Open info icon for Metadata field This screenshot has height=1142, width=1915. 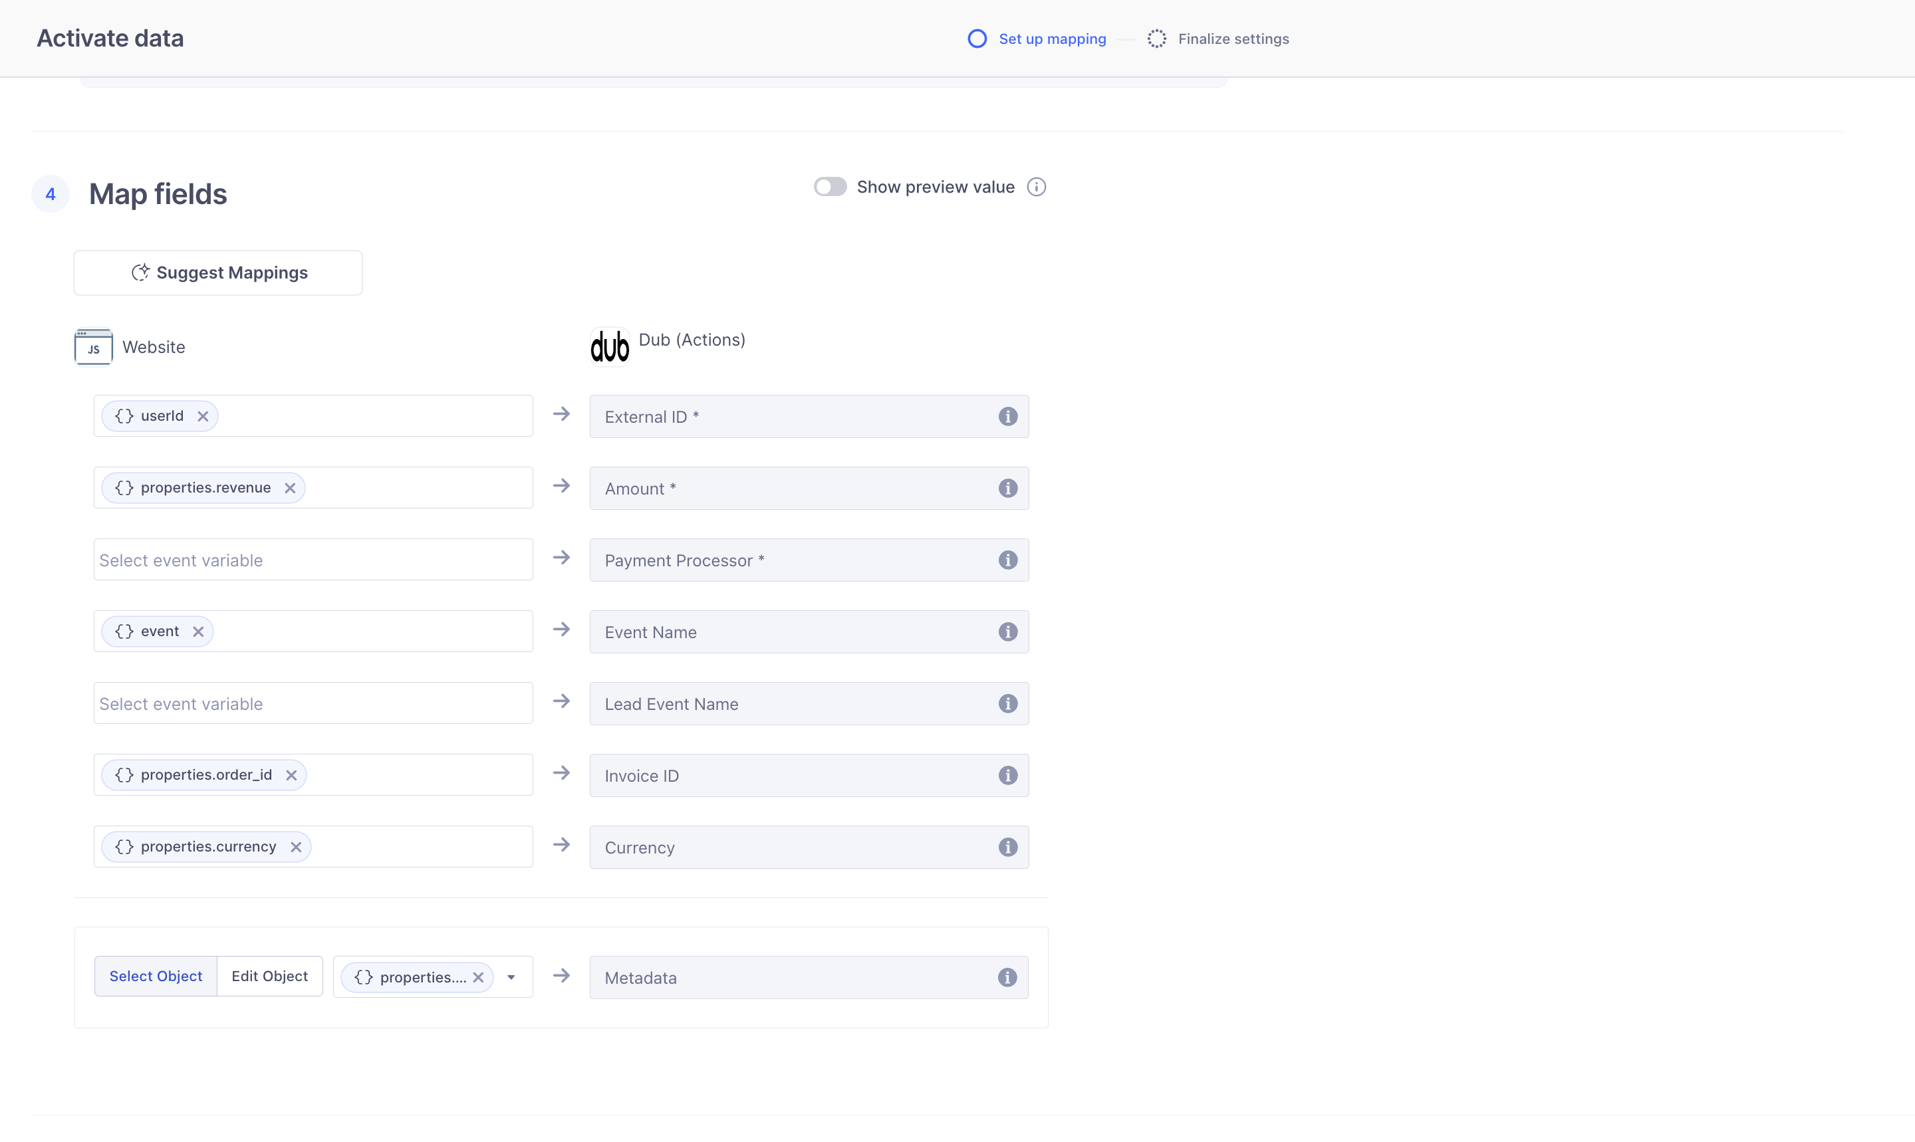pyautogui.click(x=1007, y=977)
